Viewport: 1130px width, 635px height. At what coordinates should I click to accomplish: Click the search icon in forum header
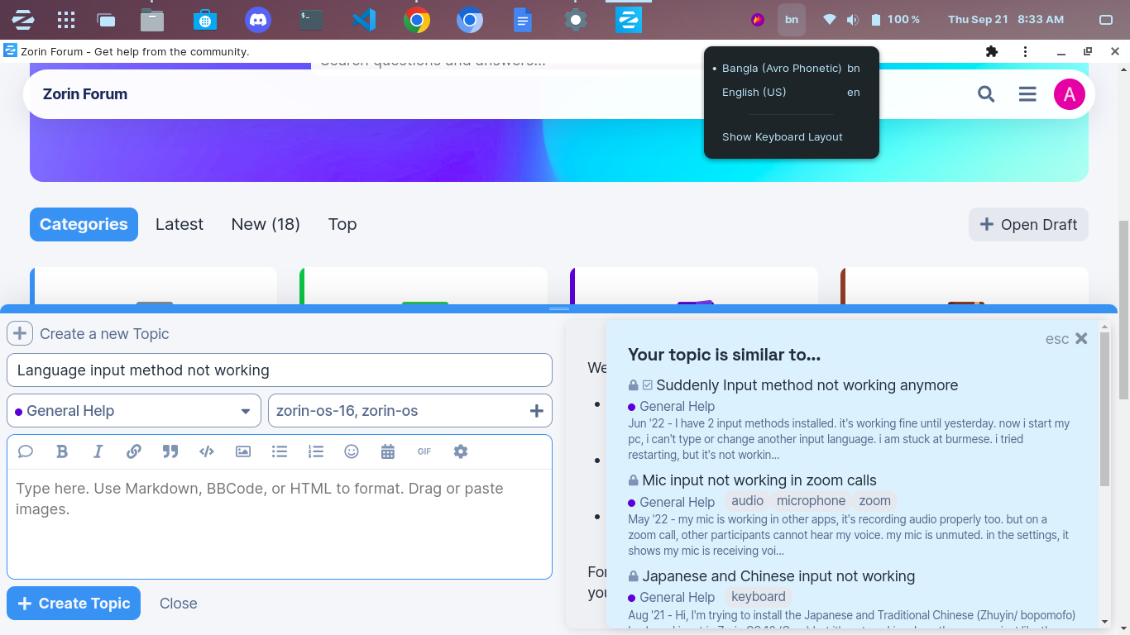pos(986,94)
